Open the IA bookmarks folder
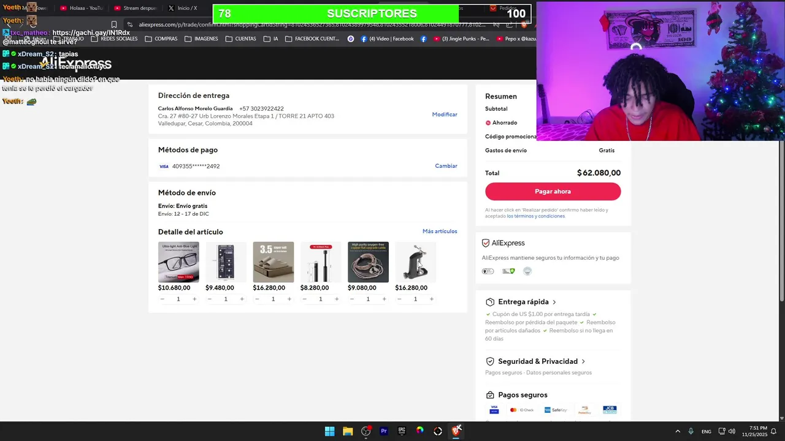Image resolution: width=785 pixels, height=441 pixels. click(x=271, y=39)
